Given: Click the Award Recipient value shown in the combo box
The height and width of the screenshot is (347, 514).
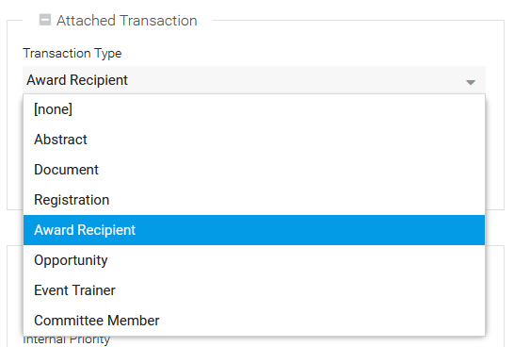Looking at the screenshot, I should pyautogui.click(x=77, y=80).
